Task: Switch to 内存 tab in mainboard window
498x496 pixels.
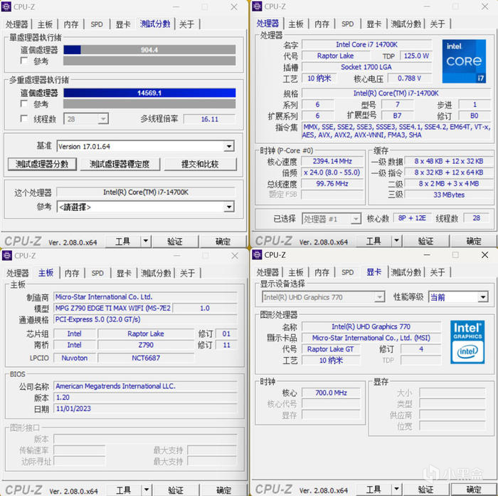Action: click(72, 273)
